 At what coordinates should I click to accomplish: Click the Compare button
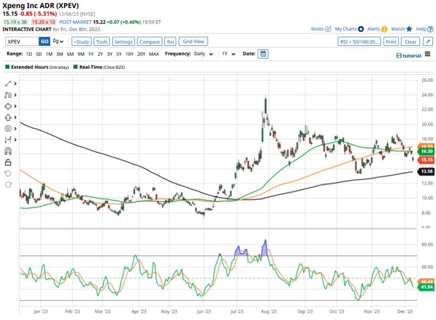(150, 42)
